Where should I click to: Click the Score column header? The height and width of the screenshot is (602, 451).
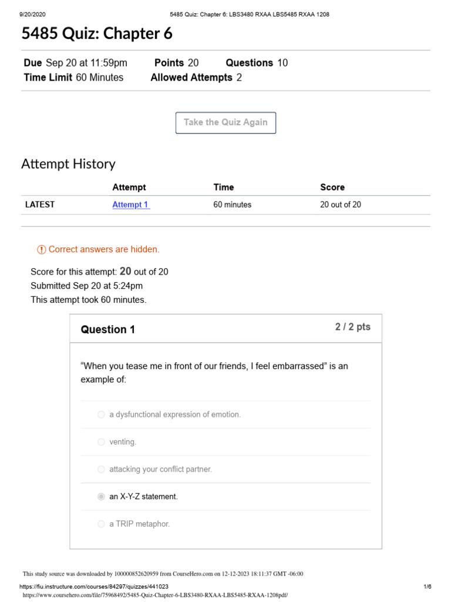[332, 187]
